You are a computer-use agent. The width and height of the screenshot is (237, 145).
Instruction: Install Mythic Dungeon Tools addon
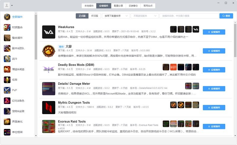[214, 108]
